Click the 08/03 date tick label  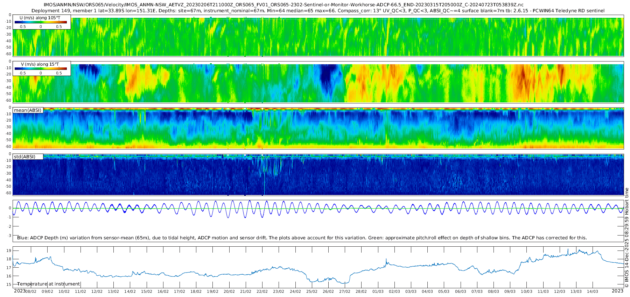[x=493, y=291]
